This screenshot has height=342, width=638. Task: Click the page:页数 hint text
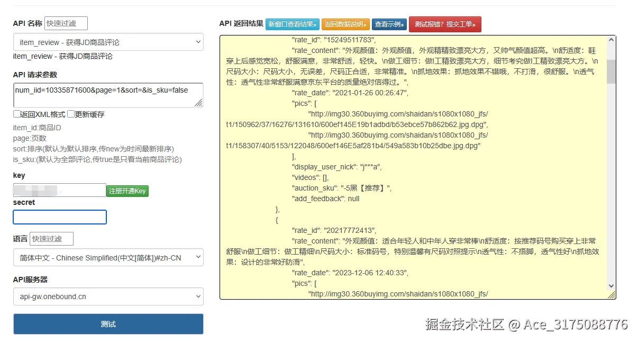pyautogui.click(x=30, y=138)
